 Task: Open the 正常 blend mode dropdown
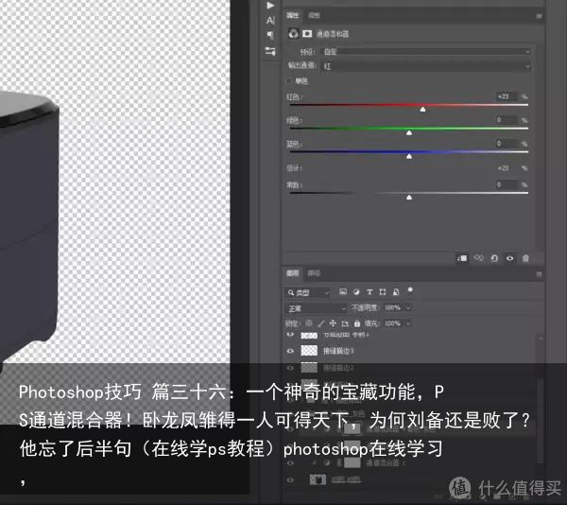316,308
